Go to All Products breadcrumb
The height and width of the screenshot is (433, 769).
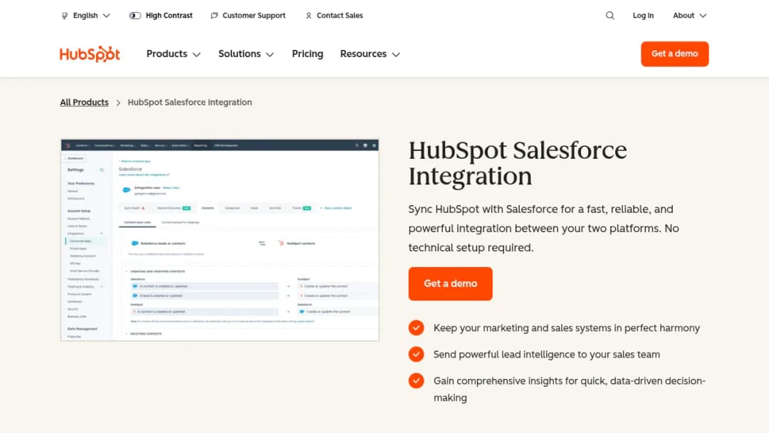84,102
